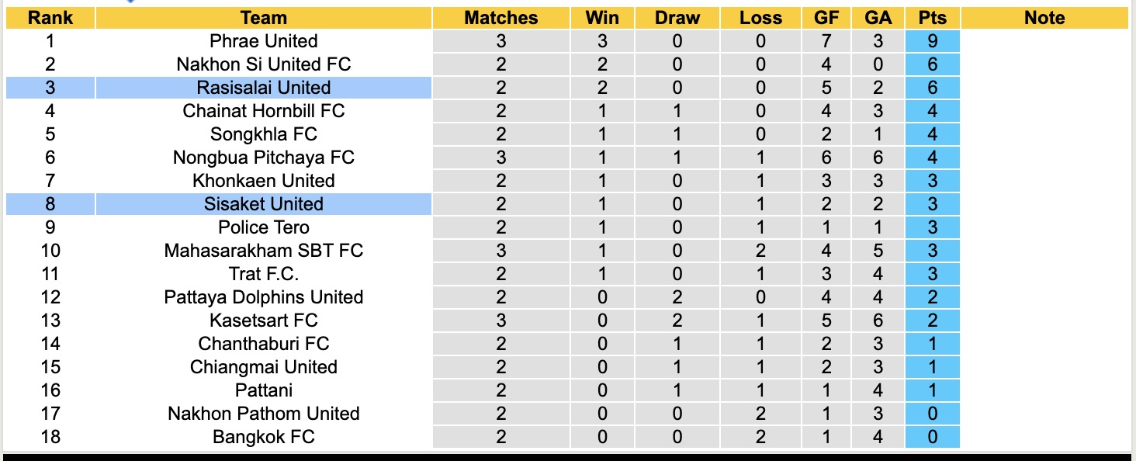This screenshot has width=1136, height=461.
Task: Select Pattaya Dolphins United team
Action: coord(263,297)
